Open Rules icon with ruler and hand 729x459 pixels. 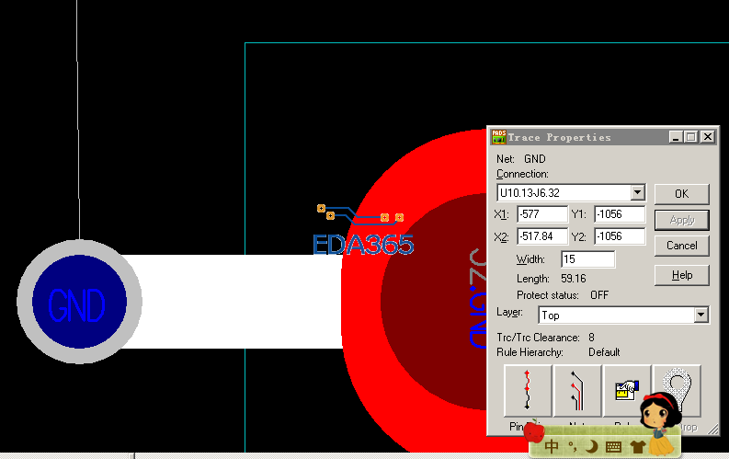tap(627, 391)
